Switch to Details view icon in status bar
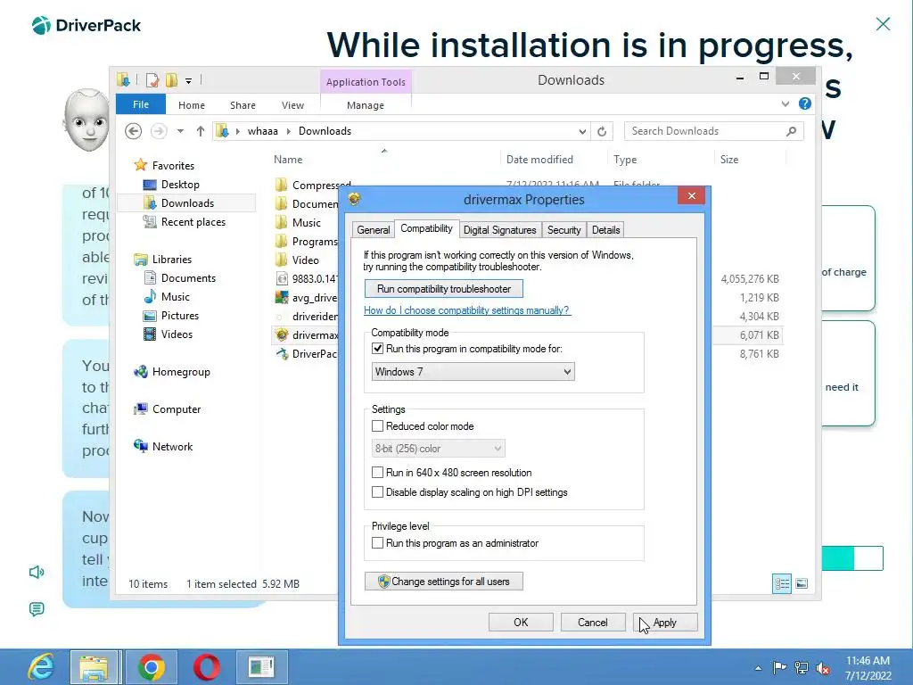 782,583
